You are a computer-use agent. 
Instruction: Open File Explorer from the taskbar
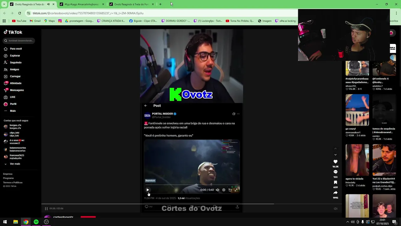[x=15, y=222]
